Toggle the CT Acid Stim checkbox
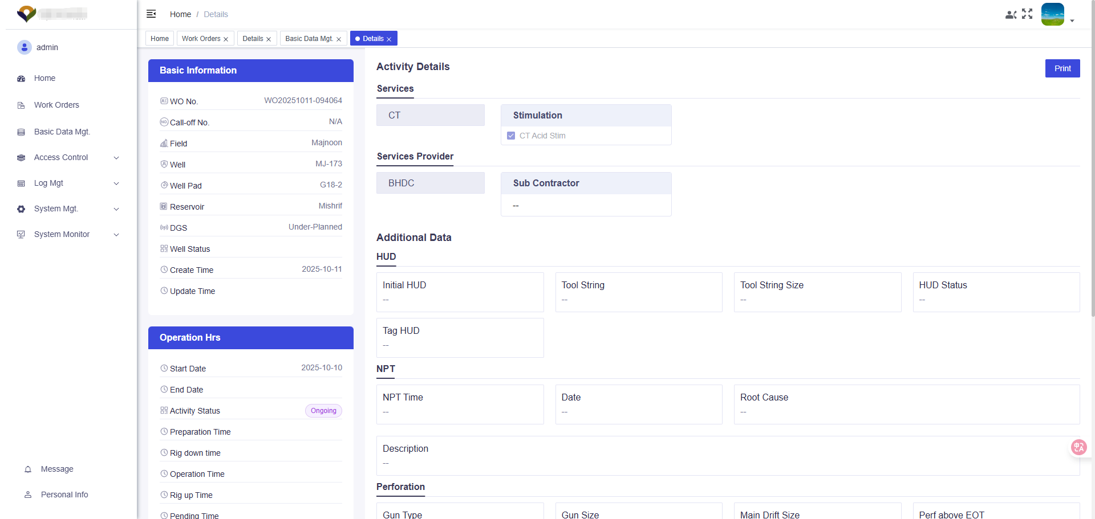 point(511,136)
